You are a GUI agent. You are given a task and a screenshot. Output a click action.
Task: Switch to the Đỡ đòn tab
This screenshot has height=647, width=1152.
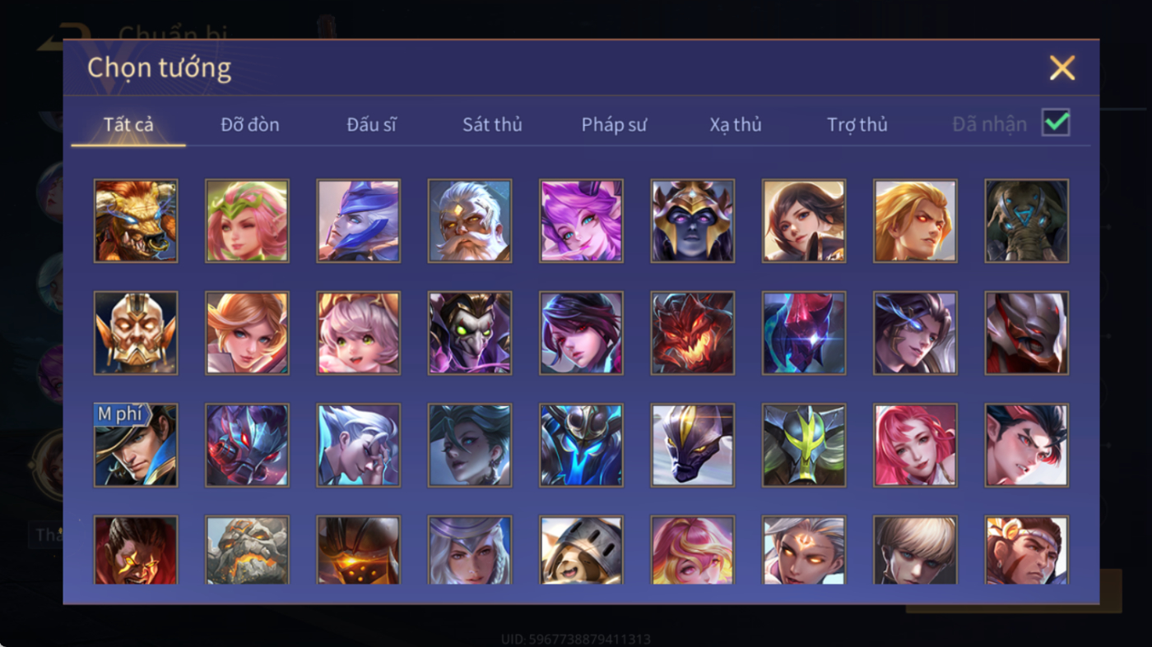coord(250,125)
